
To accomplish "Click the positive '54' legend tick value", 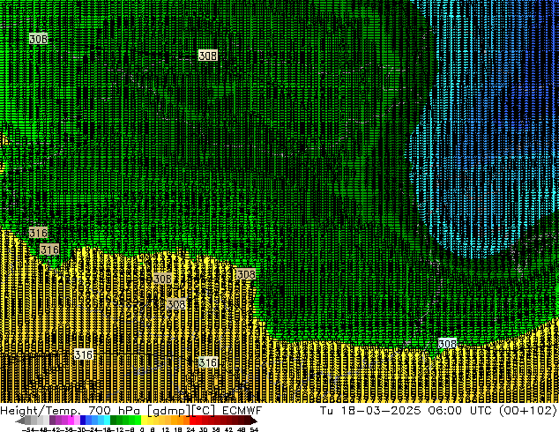I will coord(254,429).
